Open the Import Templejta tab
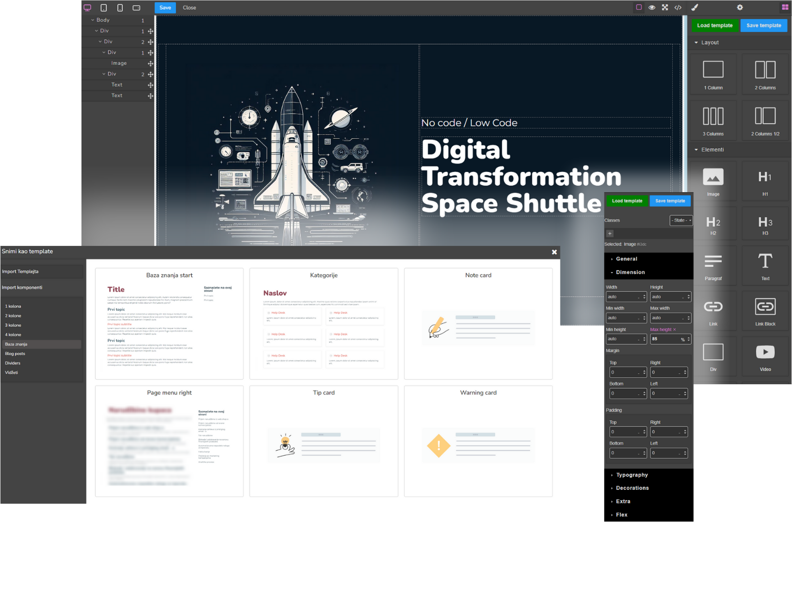The image size is (792, 593). tap(20, 272)
